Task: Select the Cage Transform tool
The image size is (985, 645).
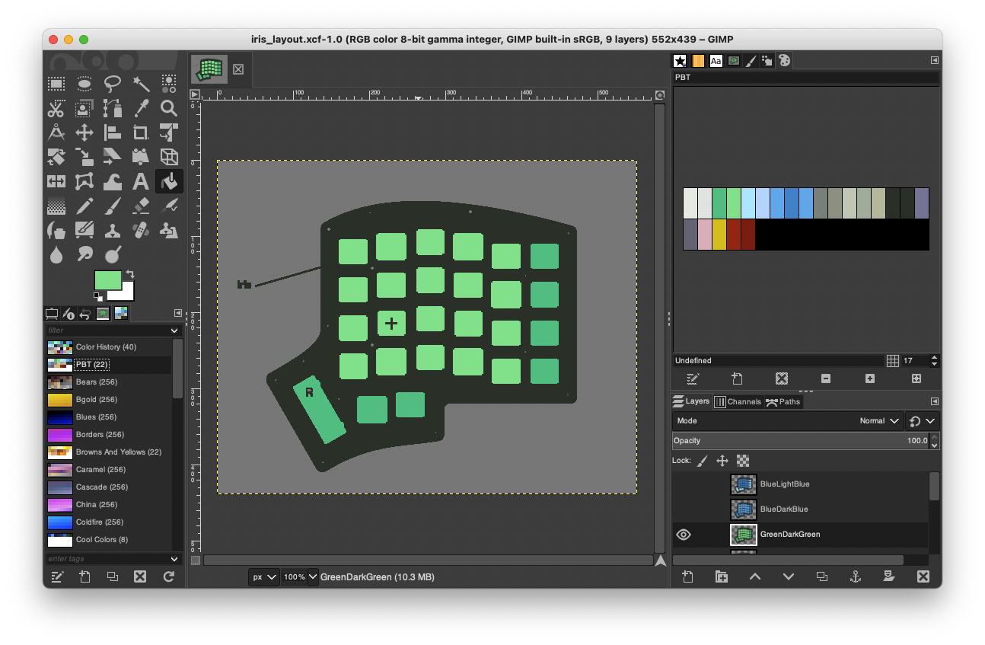Action: [84, 181]
